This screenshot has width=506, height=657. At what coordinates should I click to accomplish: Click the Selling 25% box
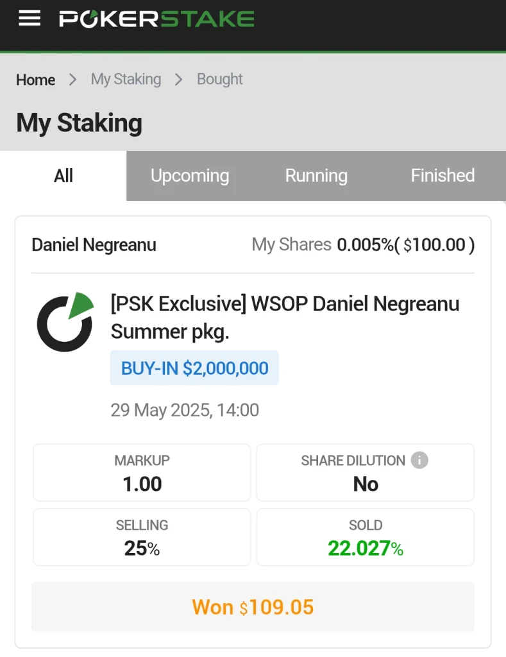click(x=142, y=538)
